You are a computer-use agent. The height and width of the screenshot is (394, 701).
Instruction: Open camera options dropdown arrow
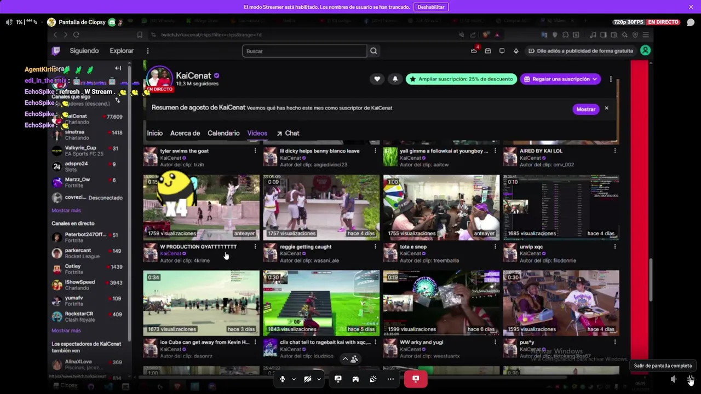(x=319, y=379)
